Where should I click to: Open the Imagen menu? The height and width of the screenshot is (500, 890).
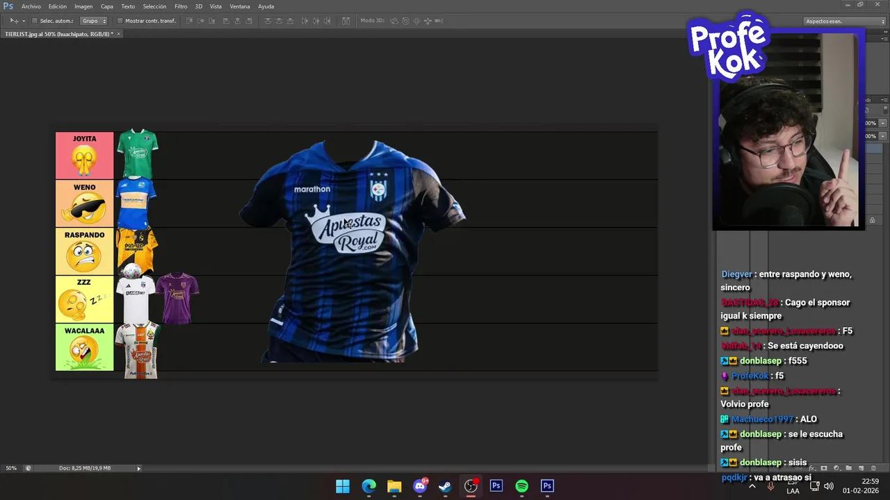83,6
